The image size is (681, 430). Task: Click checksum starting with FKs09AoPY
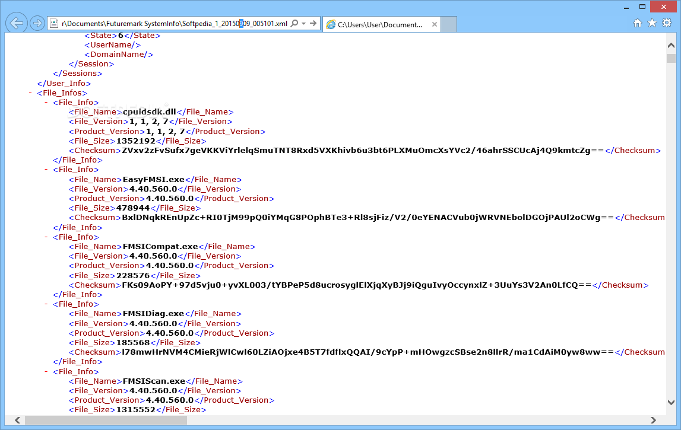point(357,285)
